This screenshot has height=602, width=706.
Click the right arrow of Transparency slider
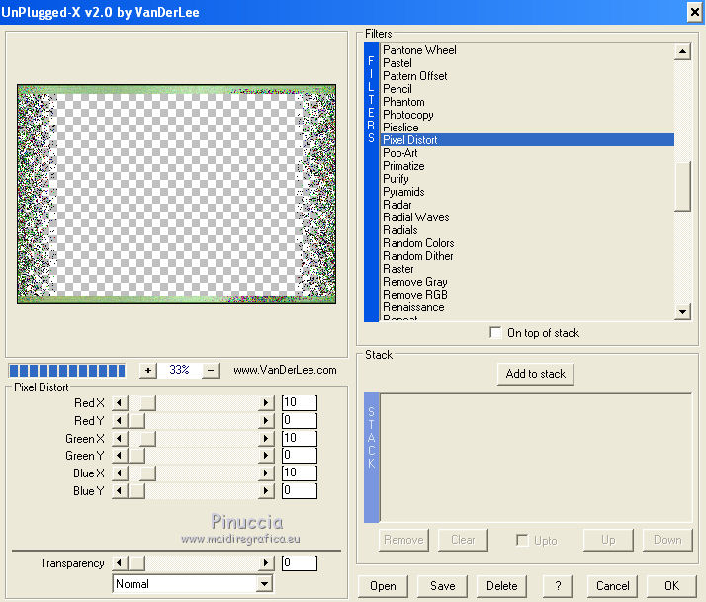266,562
